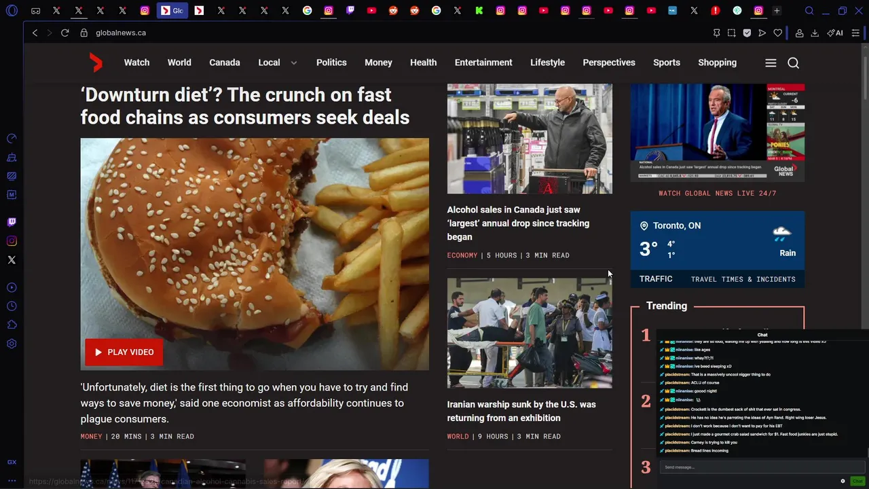Click the green Chat send button
869x489 pixels.
(x=858, y=481)
